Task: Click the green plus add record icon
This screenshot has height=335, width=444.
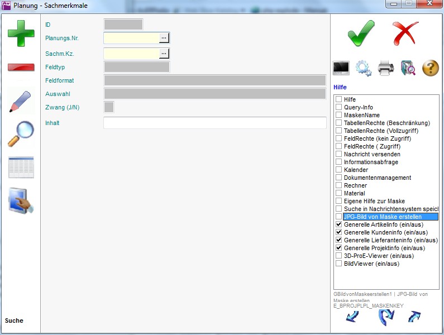Action: (21, 33)
